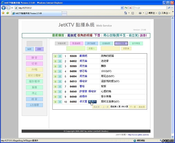This screenshot has height=143, width=175.
Task: Click the yellow search button by yellow field
Action: click(126, 49)
